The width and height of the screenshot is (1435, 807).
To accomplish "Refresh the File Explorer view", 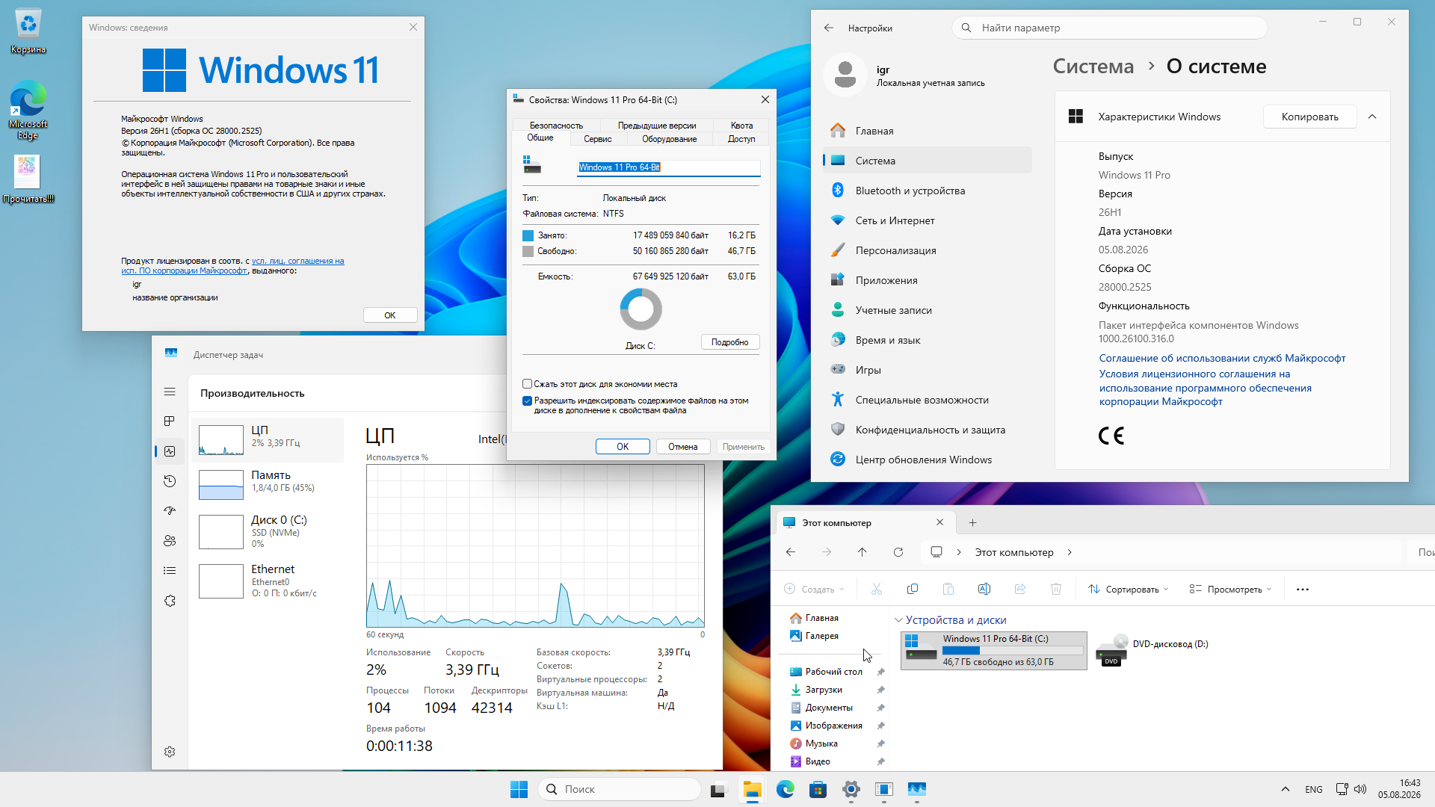I will (898, 552).
